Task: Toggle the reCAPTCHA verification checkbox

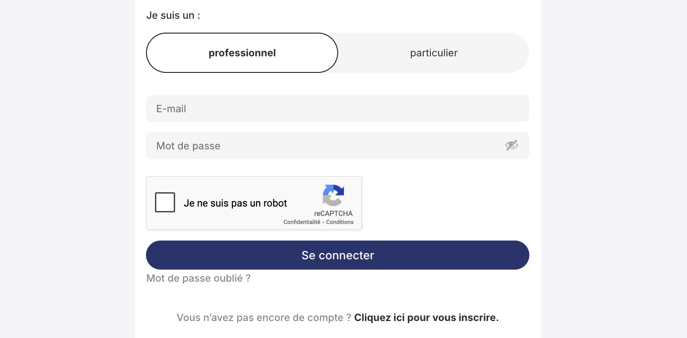Action: pos(165,203)
